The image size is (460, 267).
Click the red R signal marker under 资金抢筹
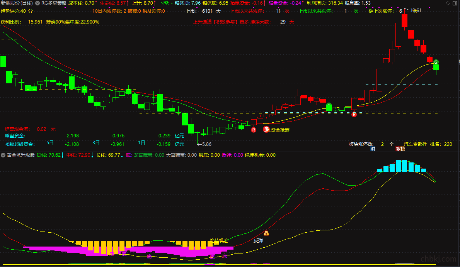coord(254,130)
